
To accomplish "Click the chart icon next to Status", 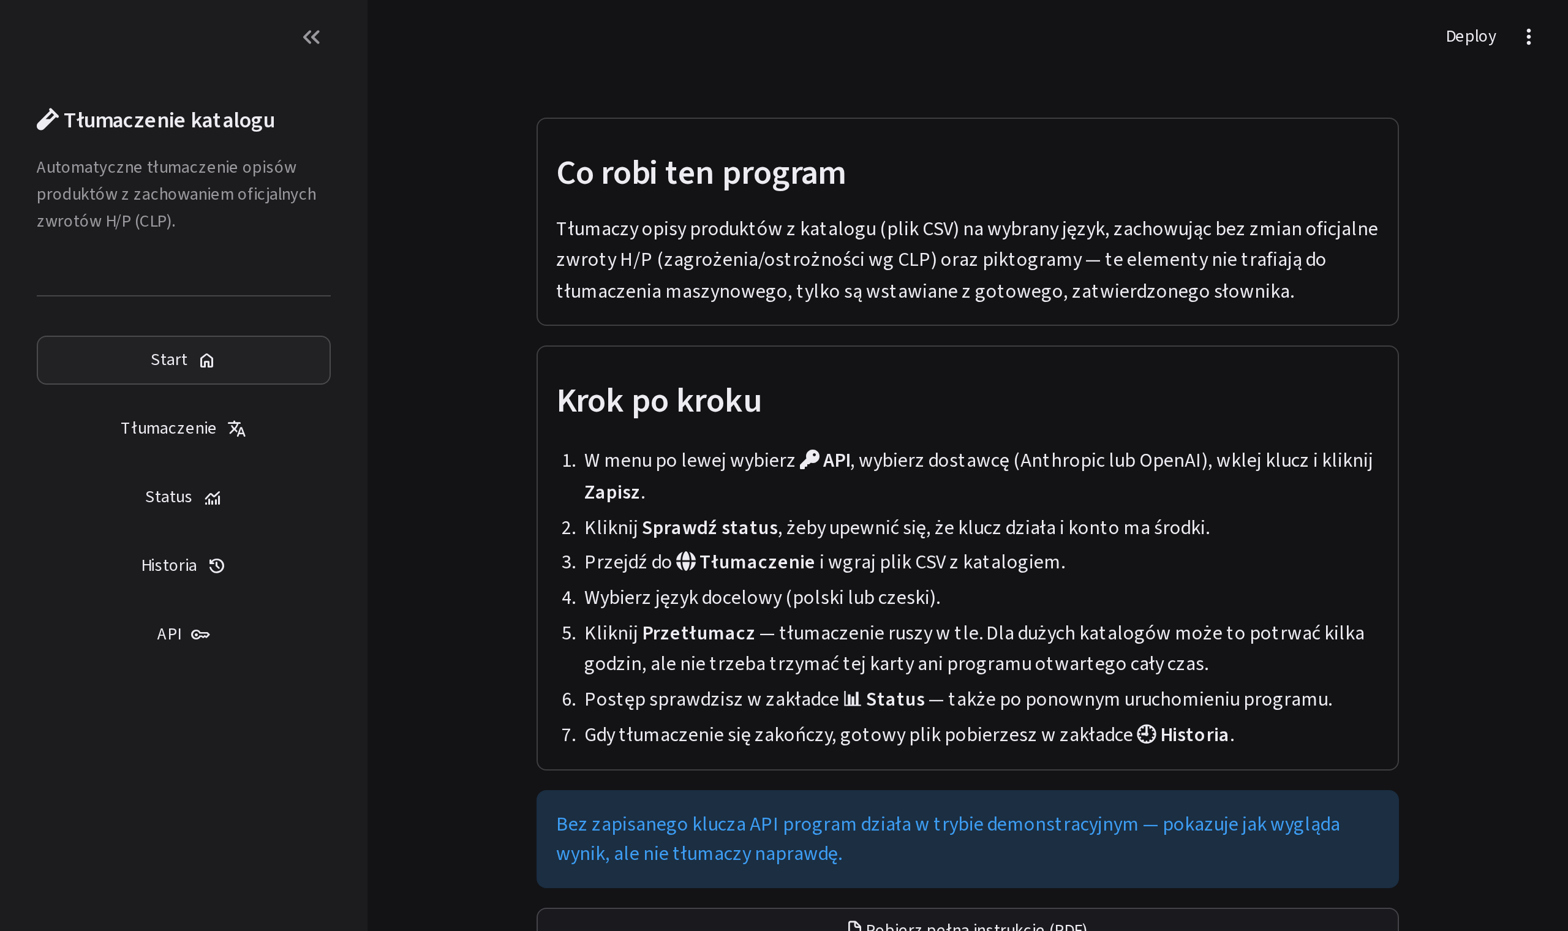I will coord(213,498).
